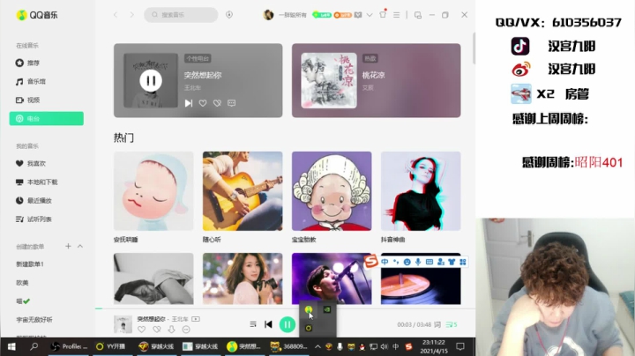Change play mode icon
635x356 pixels.
click(x=253, y=324)
